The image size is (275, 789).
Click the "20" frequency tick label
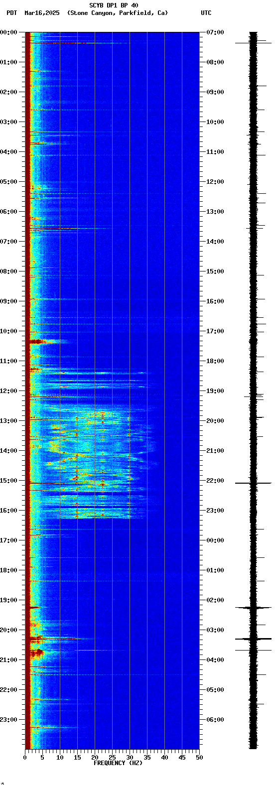pos(95,758)
